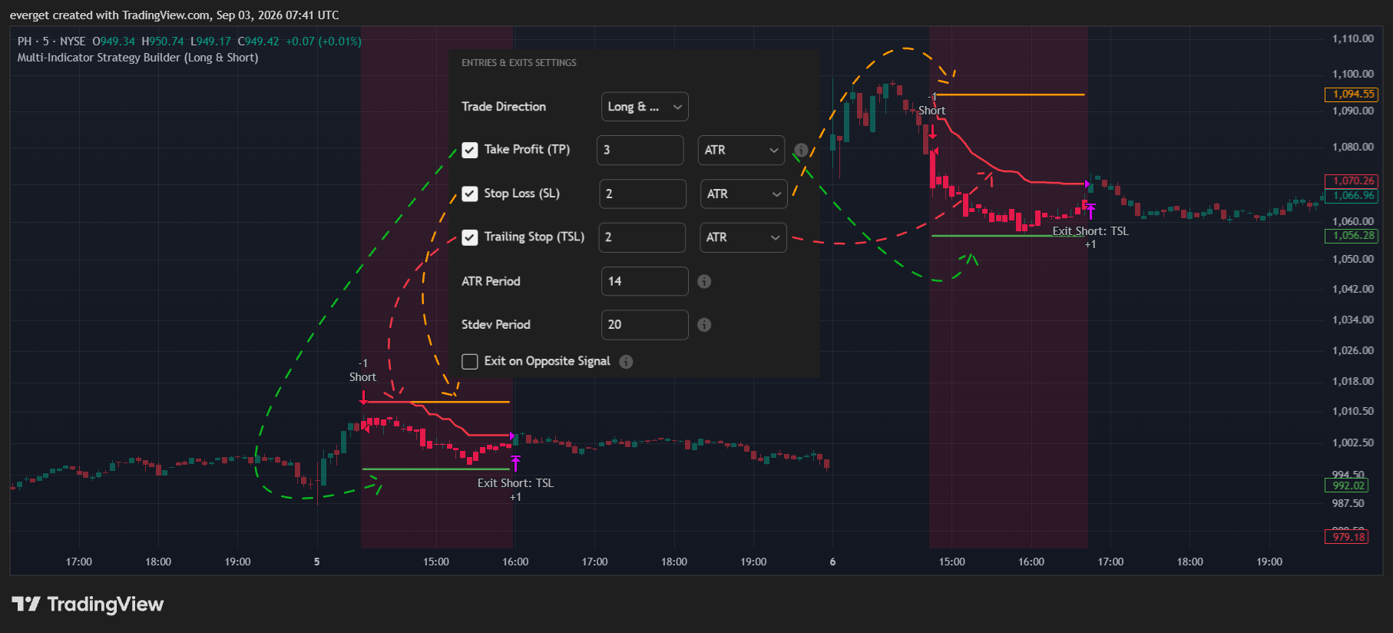Click the Stdev Period field showing 20
1393x633 pixels.
click(x=644, y=325)
